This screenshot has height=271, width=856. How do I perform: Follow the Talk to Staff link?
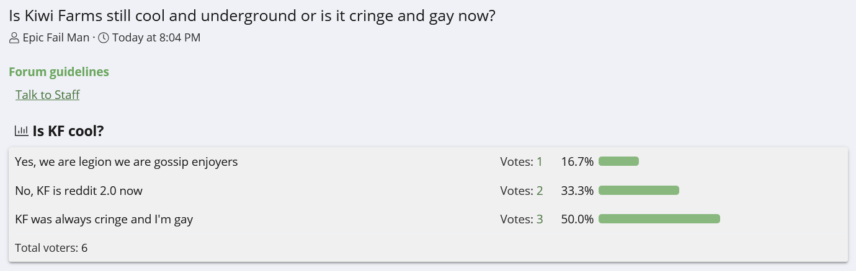48,95
